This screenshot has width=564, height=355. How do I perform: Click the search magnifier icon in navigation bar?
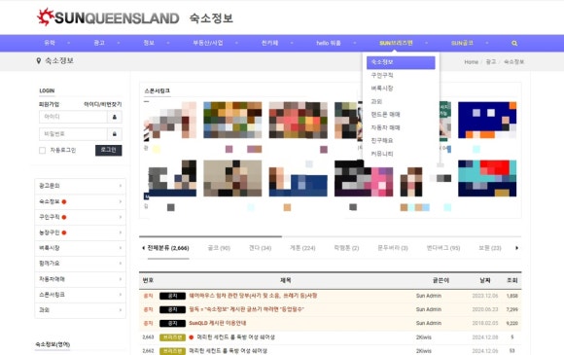514,43
